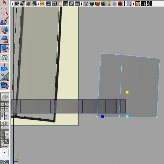Choose the Show Manipulator tool
Image resolution: width=164 pixels, height=164 pixels.
(x=5, y=77)
